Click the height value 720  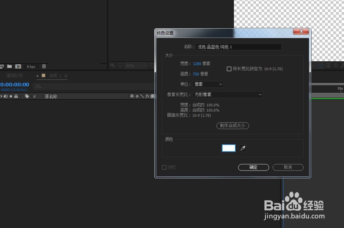pos(196,74)
